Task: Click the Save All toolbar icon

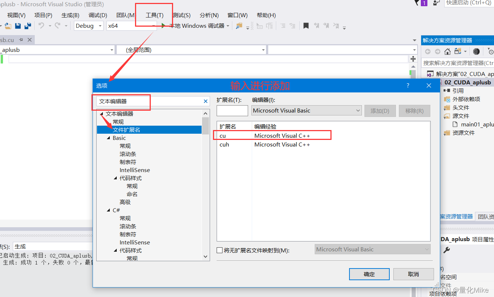Action: click(27, 26)
